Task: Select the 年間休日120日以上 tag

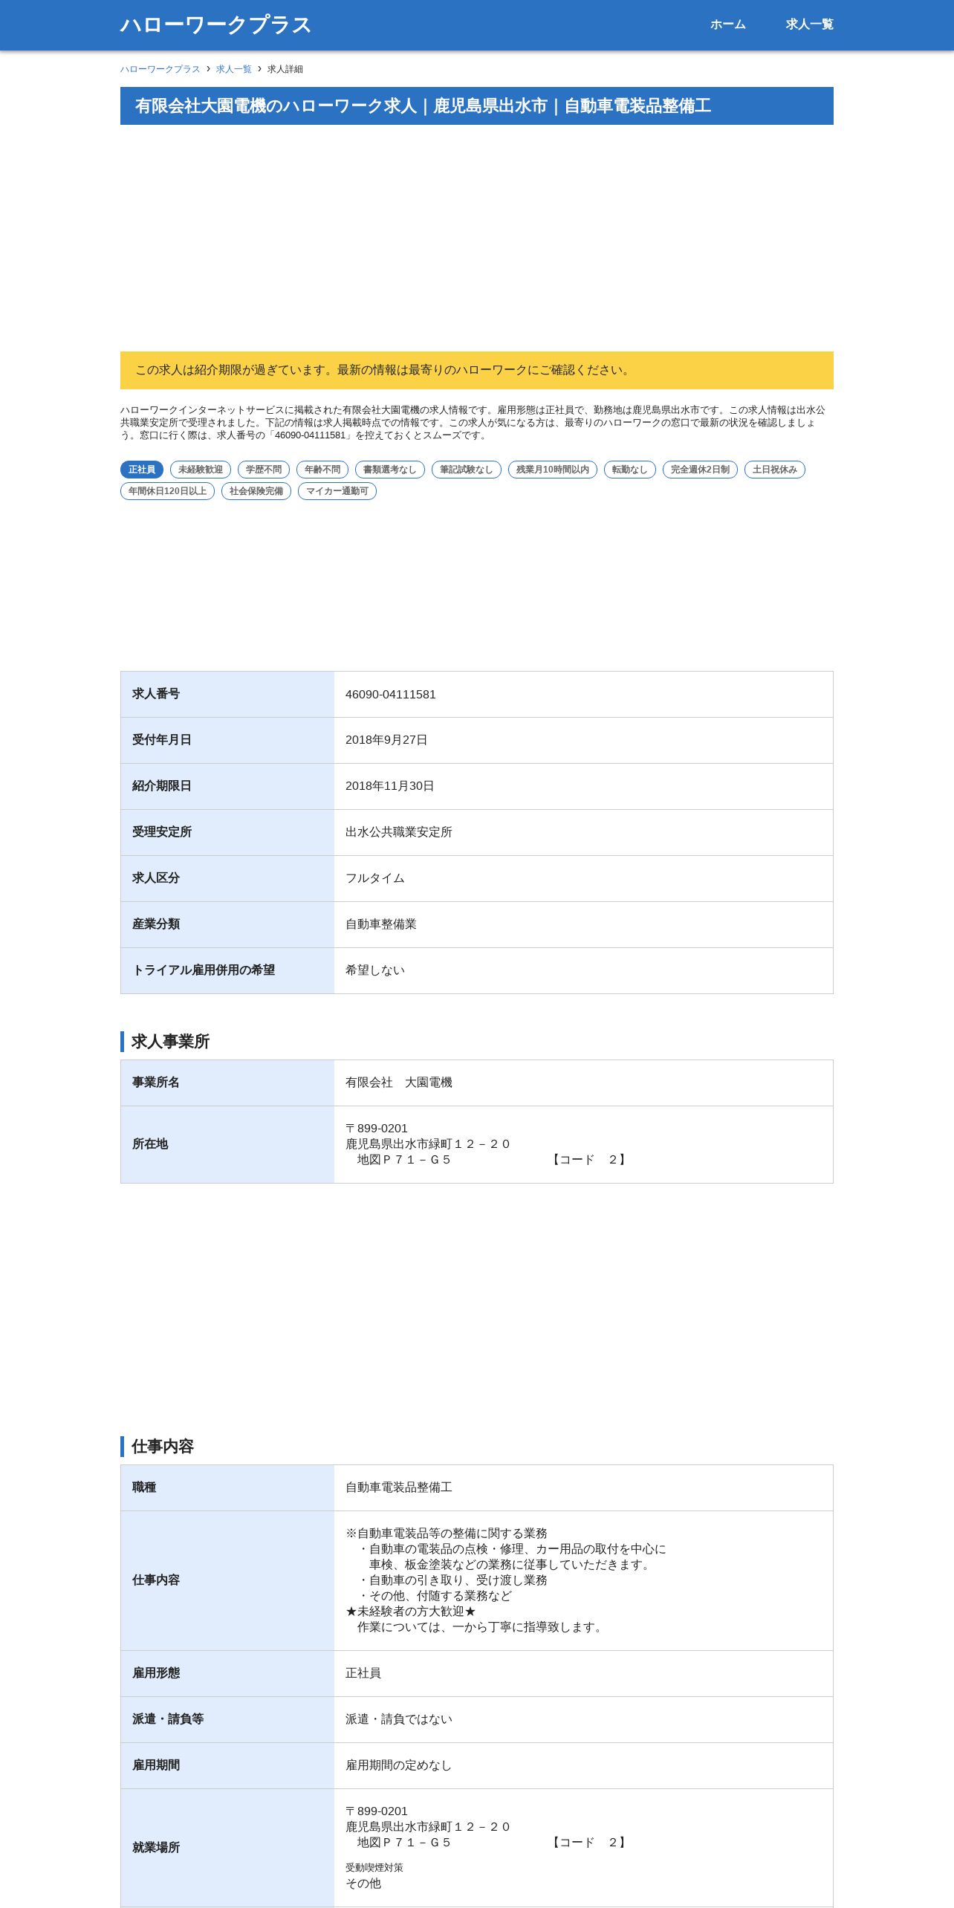Action: point(167,491)
